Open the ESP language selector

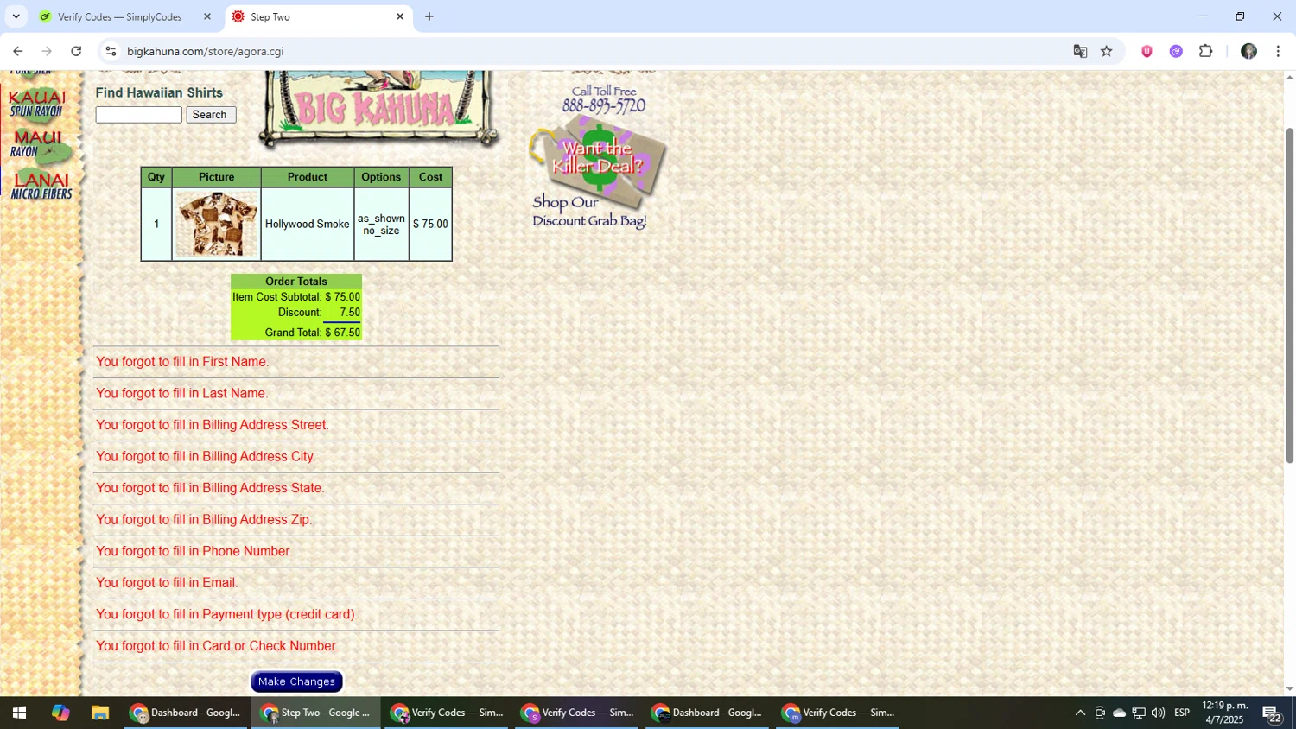1182,713
